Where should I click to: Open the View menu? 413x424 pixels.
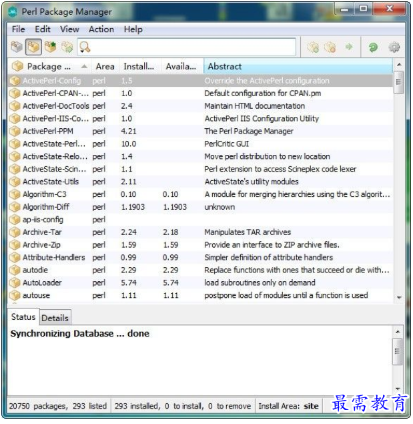coord(69,29)
